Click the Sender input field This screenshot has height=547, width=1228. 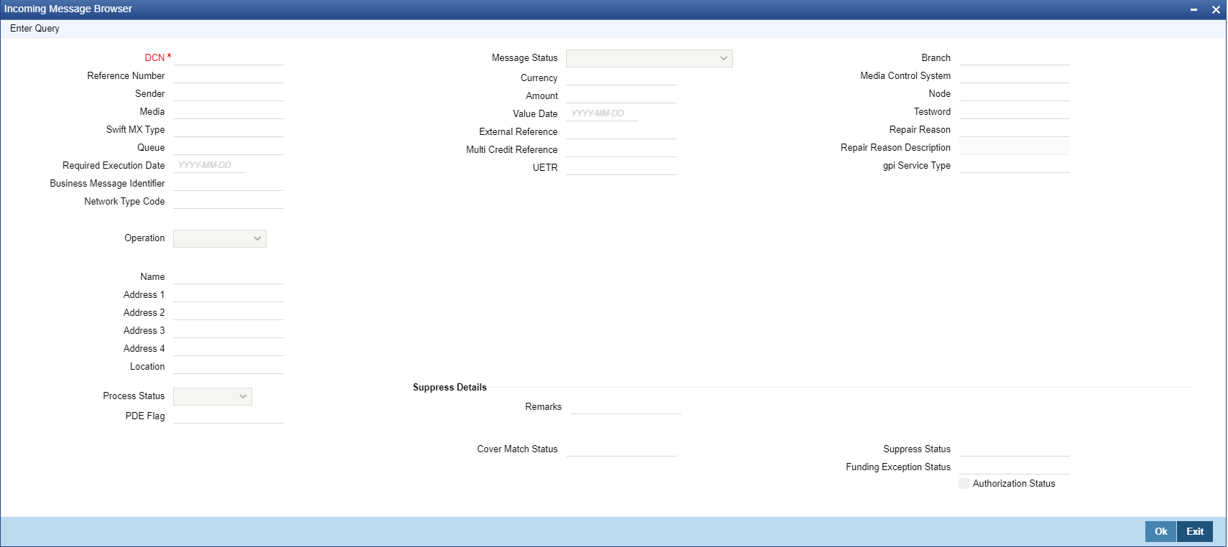tap(228, 94)
